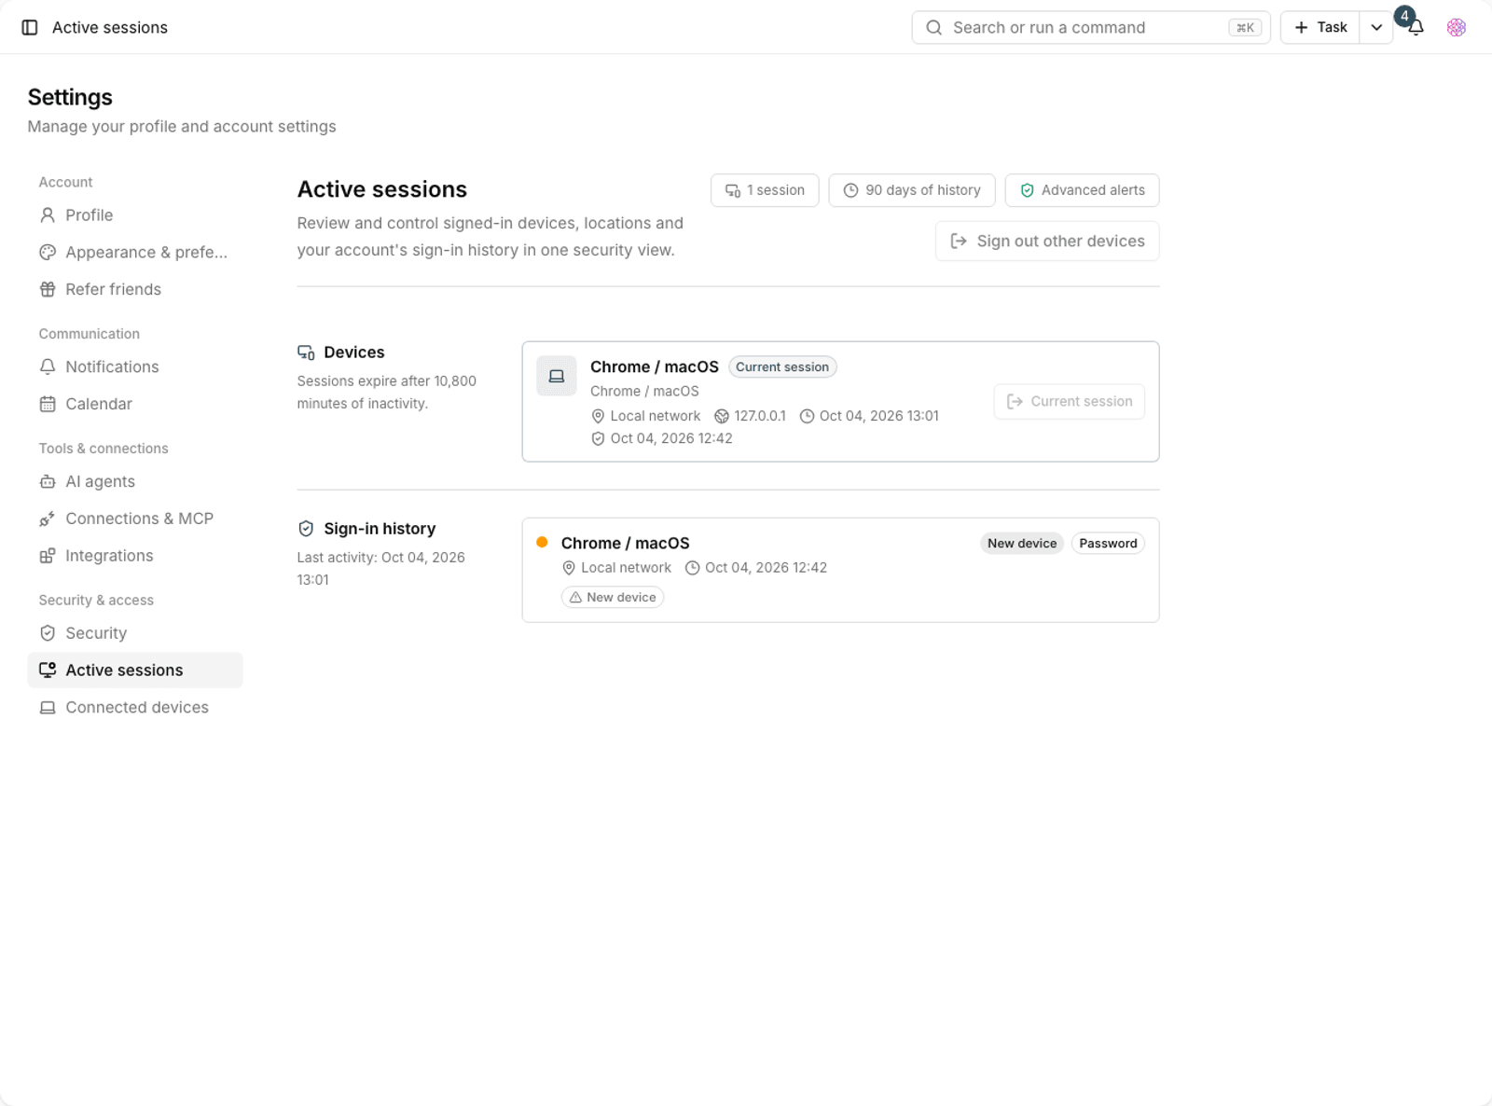Click the 90 days of history badge
The width and height of the screenshot is (1492, 1106).
pyautogui.click(x=912, y=190)
